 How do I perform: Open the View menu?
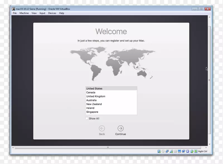pos(34,13)
